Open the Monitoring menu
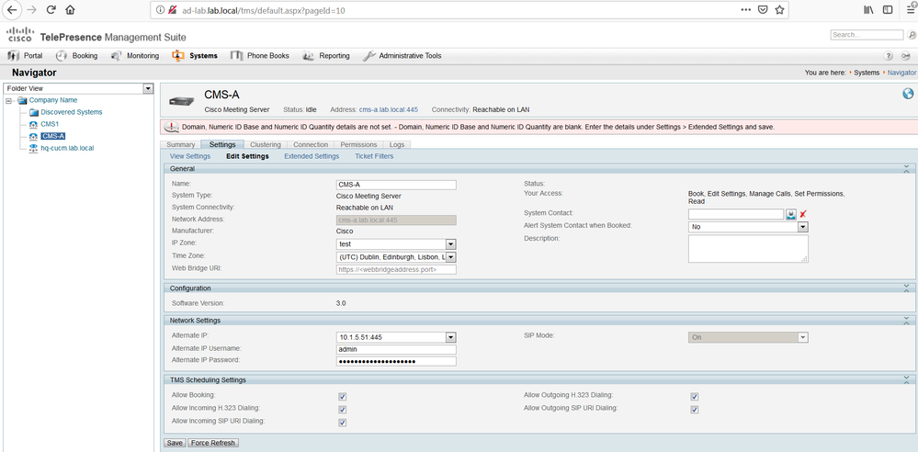The height and width of the screenshot is (452, 918). click(135, 56)
